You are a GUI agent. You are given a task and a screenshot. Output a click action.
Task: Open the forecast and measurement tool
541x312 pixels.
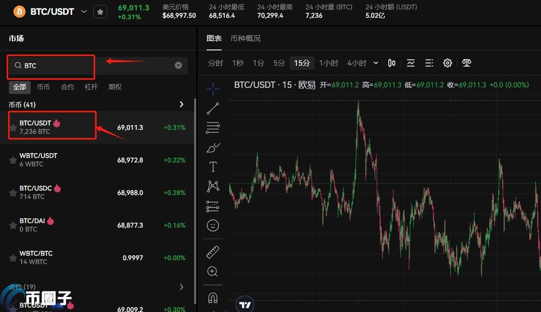[213, 206]
